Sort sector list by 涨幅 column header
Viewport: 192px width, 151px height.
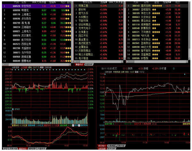[104, 3]
